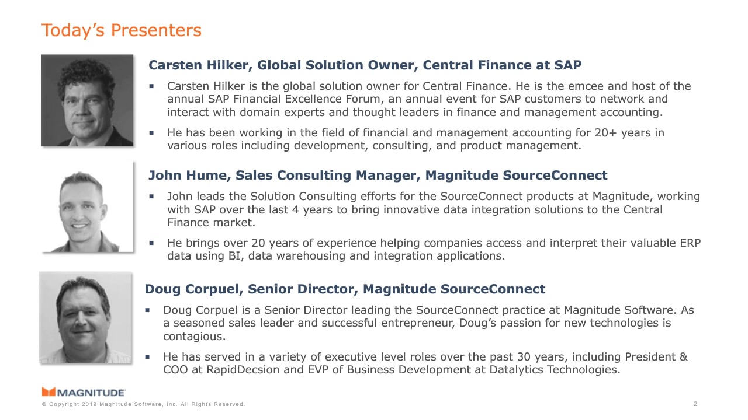Image resolution: width=748 pixels, height=420 pixels.
Task: Click the copyright 2019 Magnitude Software notice
Action: coord(144,404)
